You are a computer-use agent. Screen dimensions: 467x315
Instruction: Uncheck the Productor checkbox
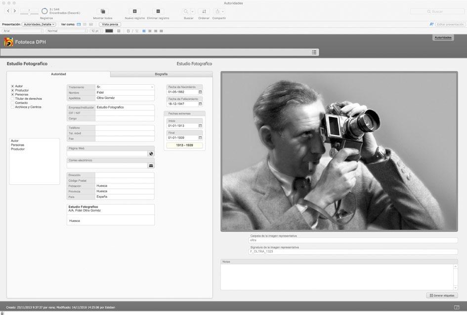[12, 90]
